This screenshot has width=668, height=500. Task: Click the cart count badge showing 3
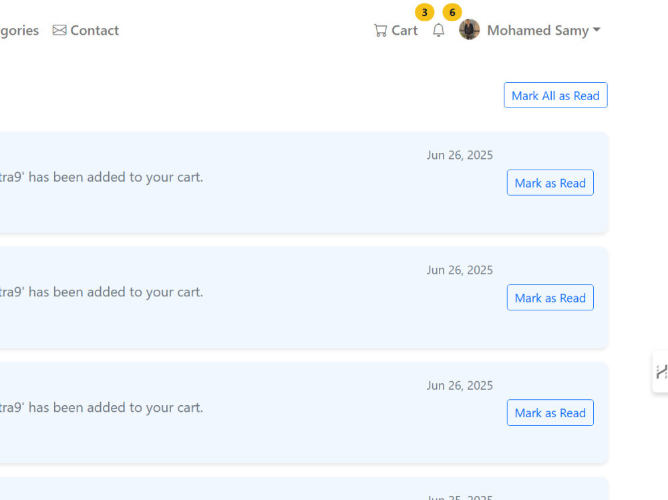coord(424,13)
